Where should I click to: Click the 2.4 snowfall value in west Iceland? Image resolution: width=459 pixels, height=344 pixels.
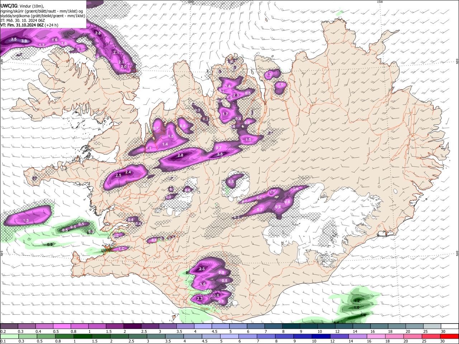pyautogui.click(x=128, y=172)
